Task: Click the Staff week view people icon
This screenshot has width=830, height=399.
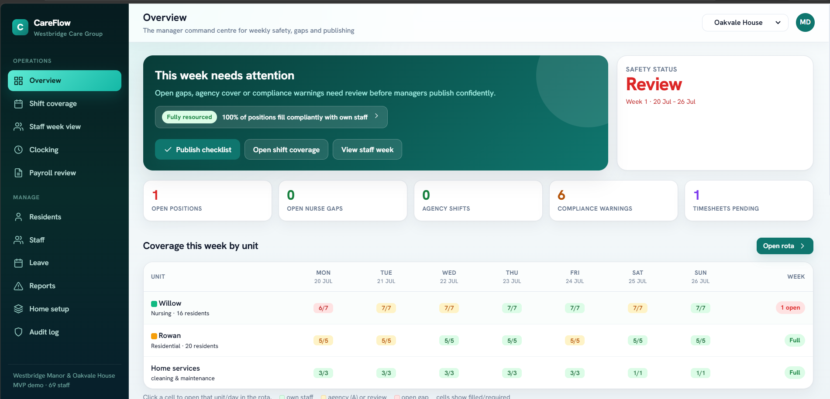Action: pyautogui.click(x=18, y=127)
